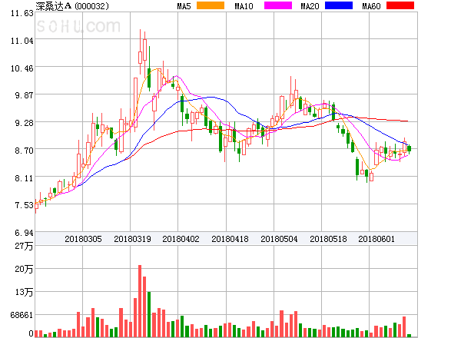Viewport: 461px width, 338px height.
Task: Click the 20万 volume axis label
Action: (24, 269)
